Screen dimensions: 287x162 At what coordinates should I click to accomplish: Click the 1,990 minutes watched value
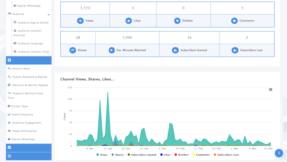tap(127, 38)
